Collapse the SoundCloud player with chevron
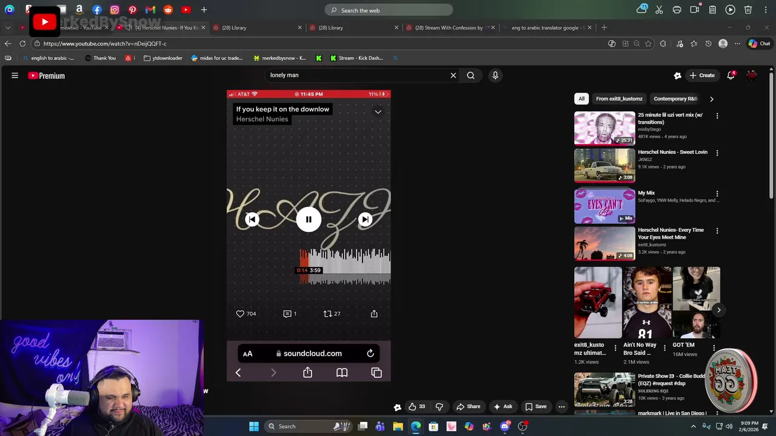The width and height of the screenshot is (776, 436). click(378, 112)
